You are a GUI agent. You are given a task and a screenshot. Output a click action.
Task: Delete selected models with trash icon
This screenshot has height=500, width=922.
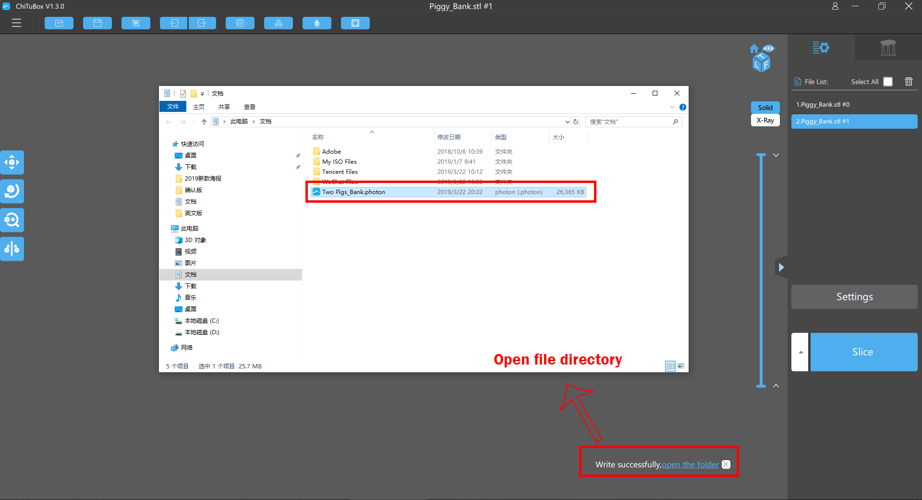[x=909, y=82]
